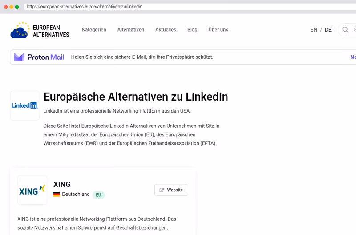Click the green macOS maximize window button
Image resolution: width=356 pixels, height=235 pixels.
(17, 7)
